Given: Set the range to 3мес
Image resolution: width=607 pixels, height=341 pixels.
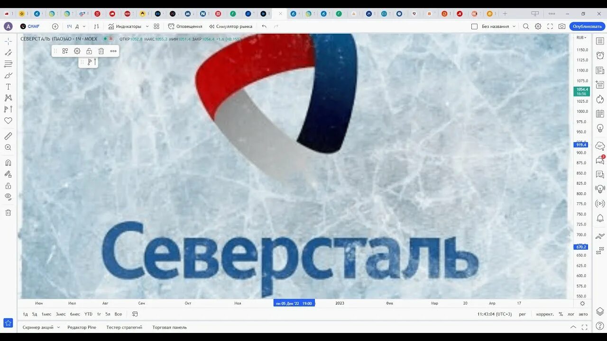Looking at the screenshot, I should [61, 314].
